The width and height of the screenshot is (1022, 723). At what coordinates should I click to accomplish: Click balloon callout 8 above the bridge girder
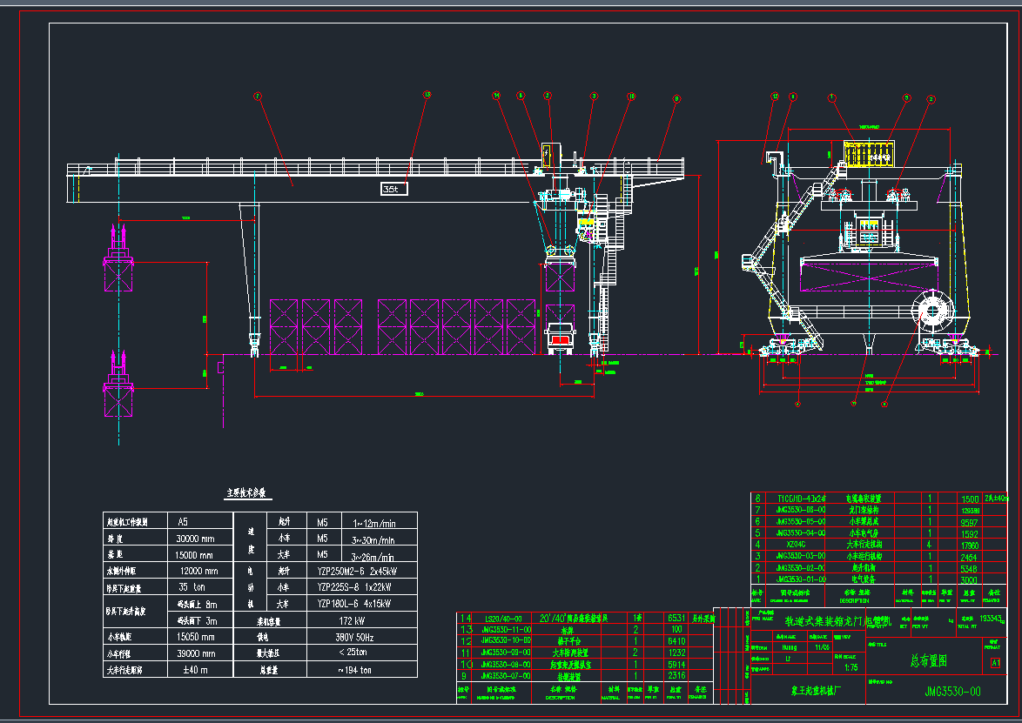pos(676,97)
